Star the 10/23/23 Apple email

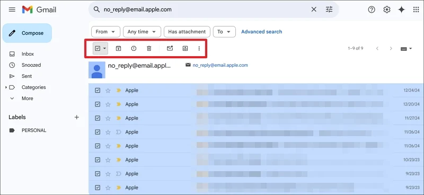[108, 160]
